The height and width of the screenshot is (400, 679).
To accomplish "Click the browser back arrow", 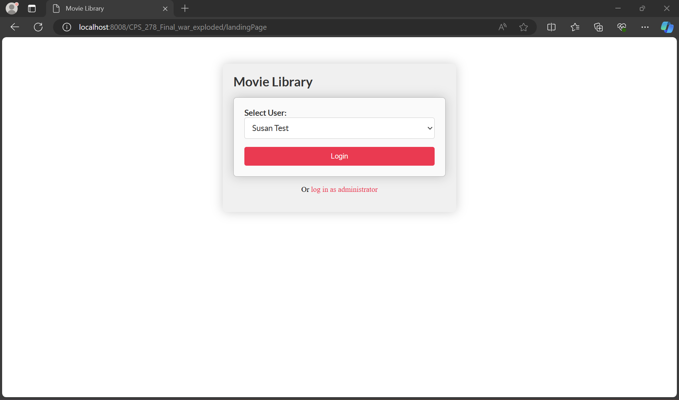I will [x=14, y=27].
